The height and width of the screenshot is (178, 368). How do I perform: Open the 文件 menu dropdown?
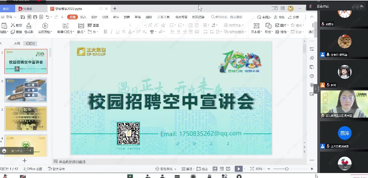click(9, 17)
